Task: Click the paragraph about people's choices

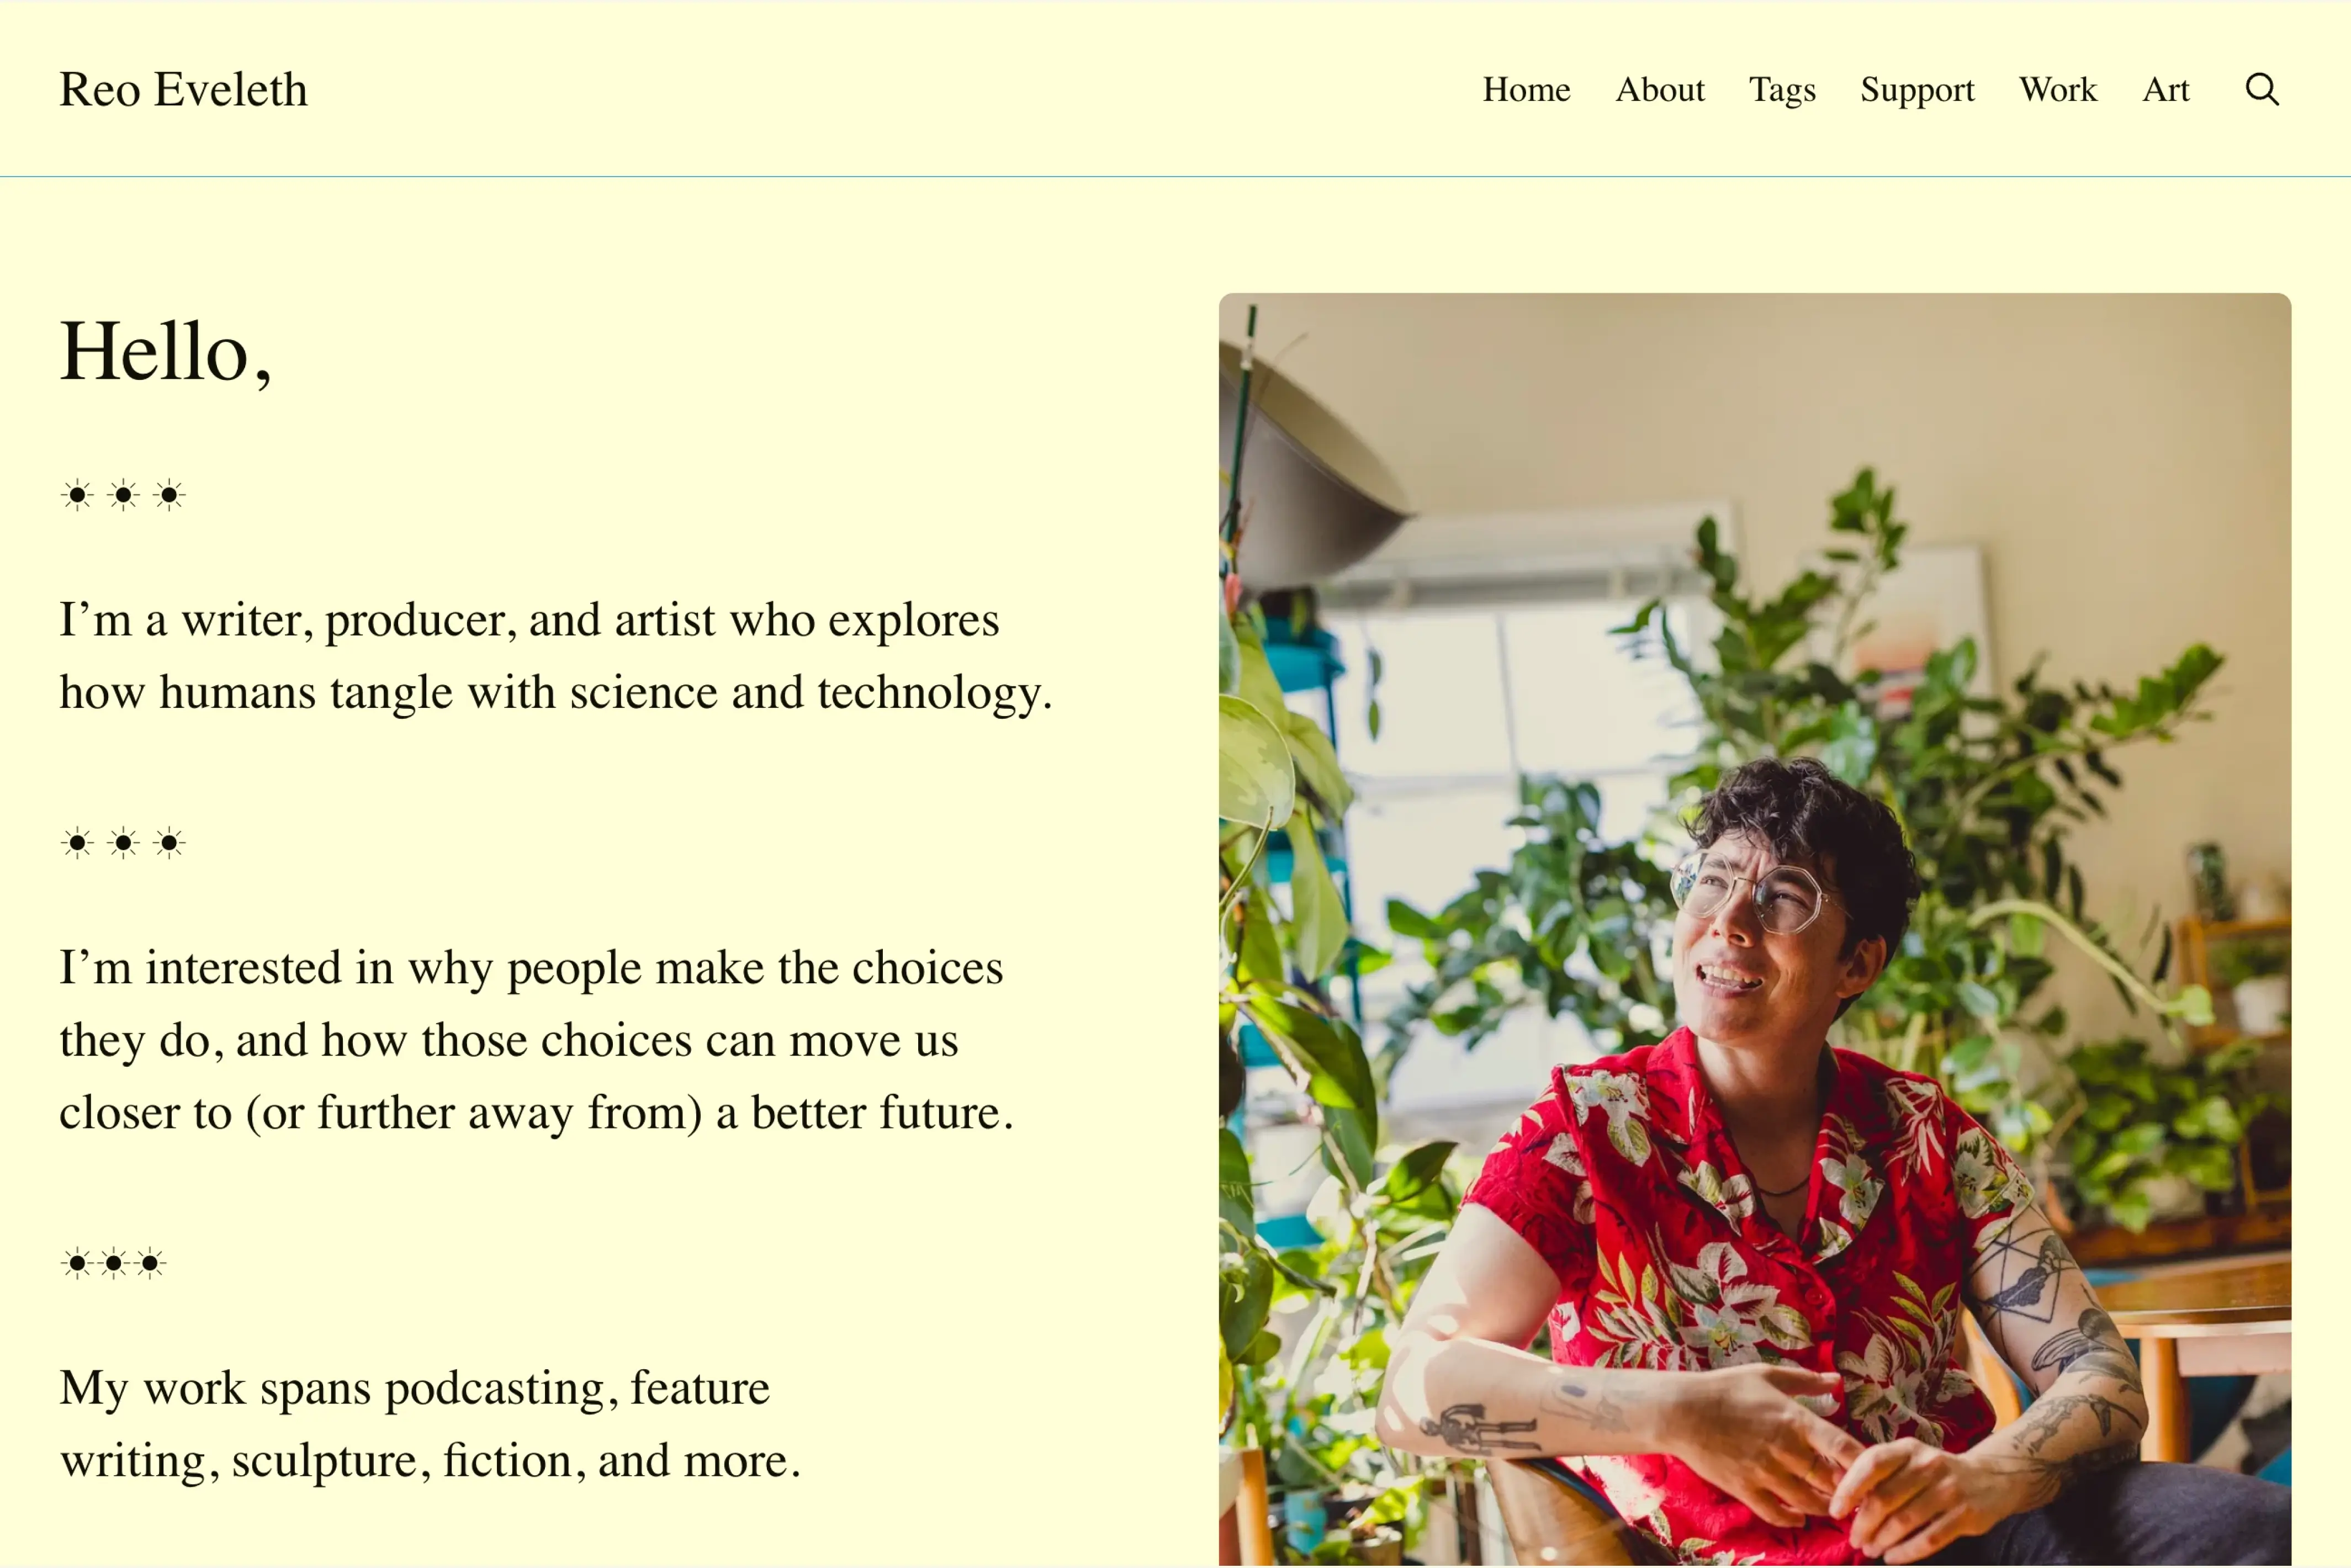Action: (x=537, y=1040)
